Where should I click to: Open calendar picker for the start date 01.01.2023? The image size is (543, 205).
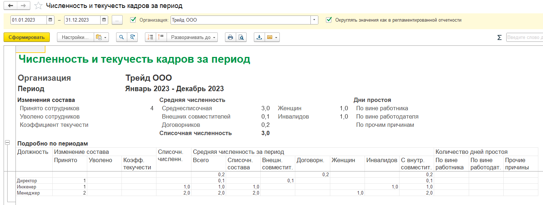point(50,20)
